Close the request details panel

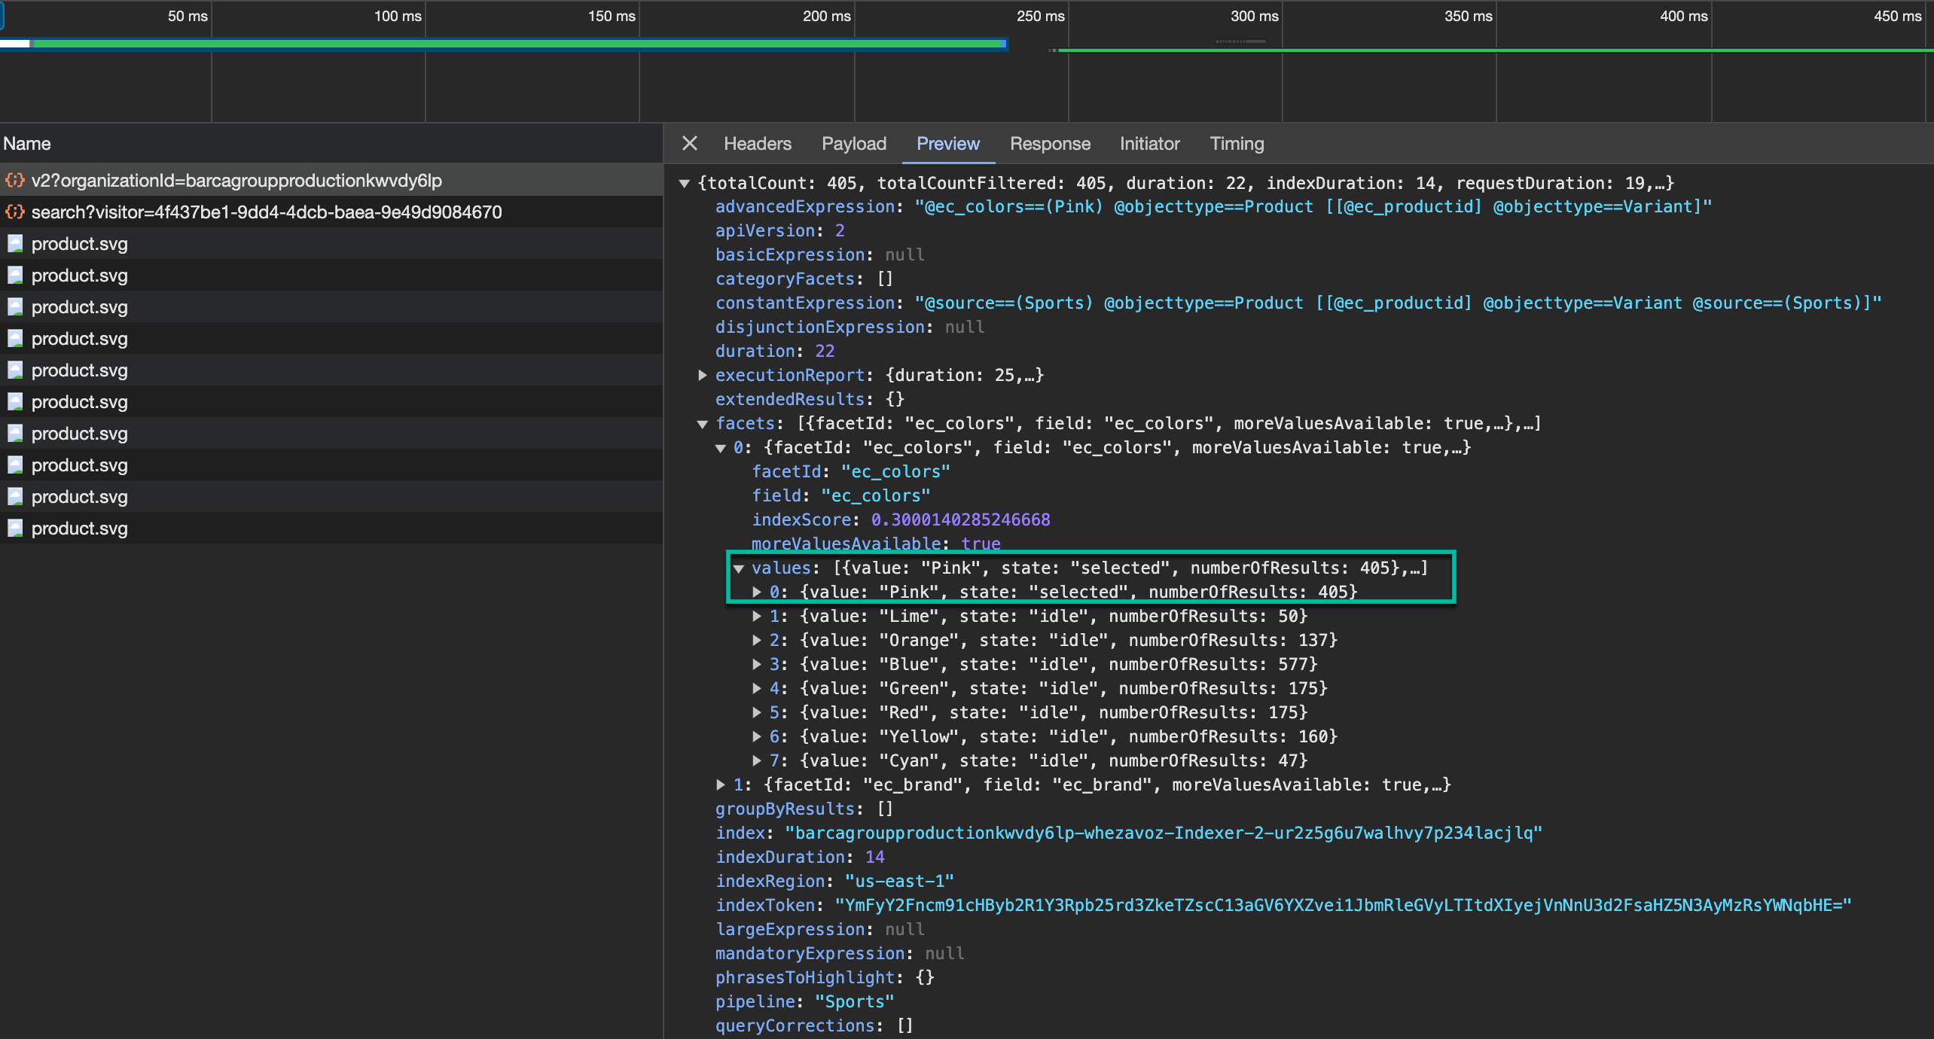(x=689, y=143)
